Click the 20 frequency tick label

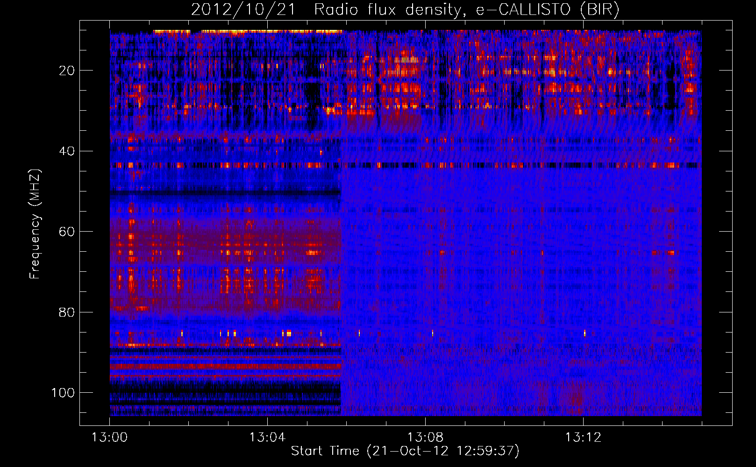67,71
